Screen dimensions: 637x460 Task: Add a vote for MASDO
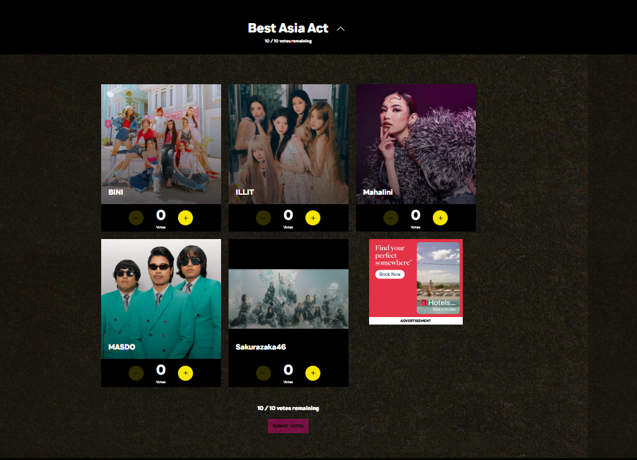(x=185, y=373)
